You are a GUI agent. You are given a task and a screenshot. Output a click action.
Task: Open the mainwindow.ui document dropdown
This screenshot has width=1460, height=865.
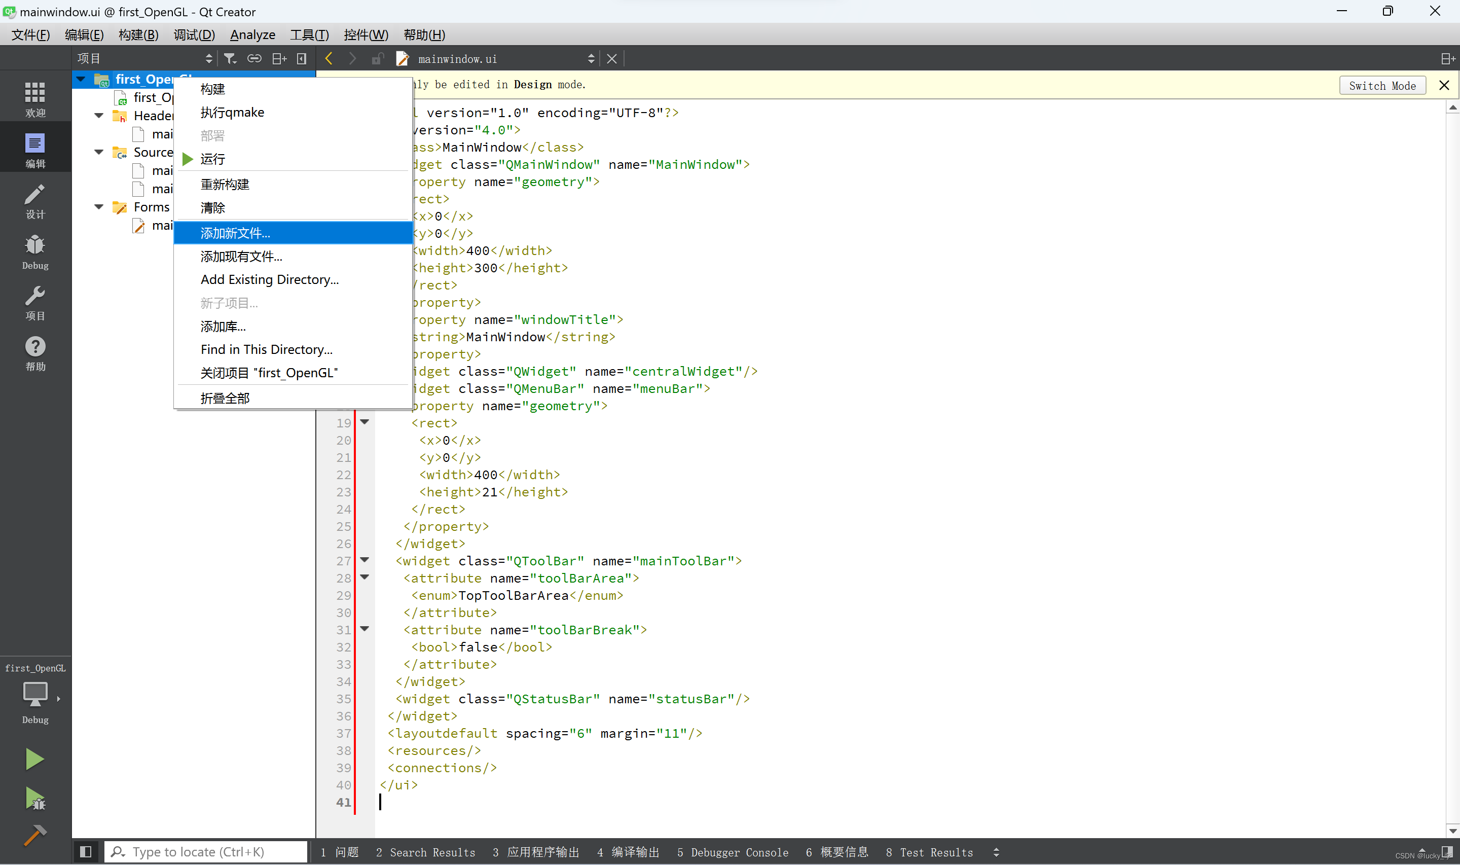click(591, 58)
